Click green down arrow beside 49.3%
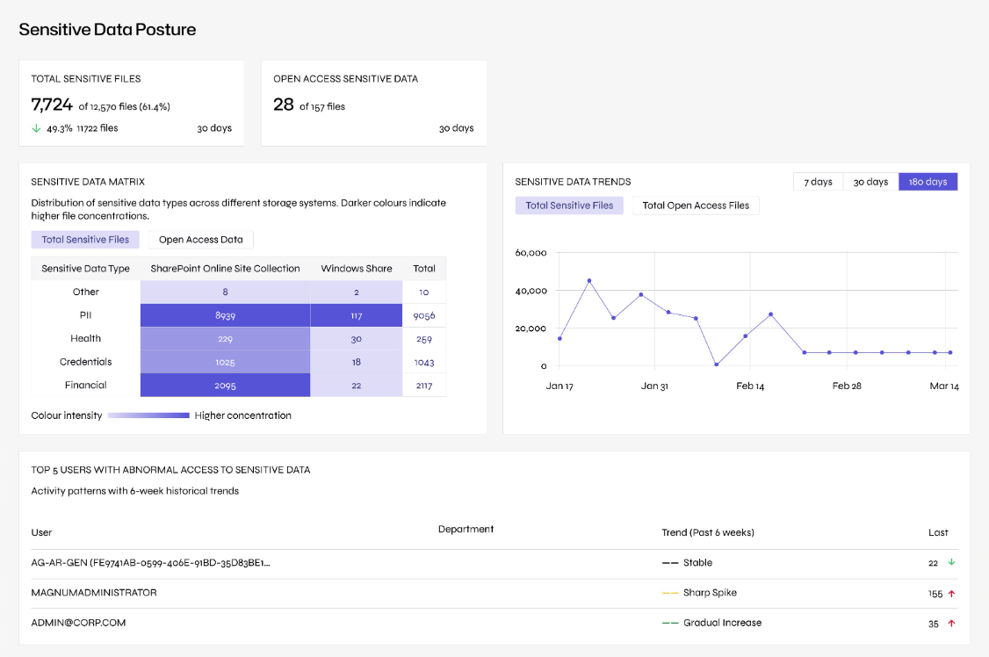The width and height of the screenshot is (989, 657). tap(36, 128)
